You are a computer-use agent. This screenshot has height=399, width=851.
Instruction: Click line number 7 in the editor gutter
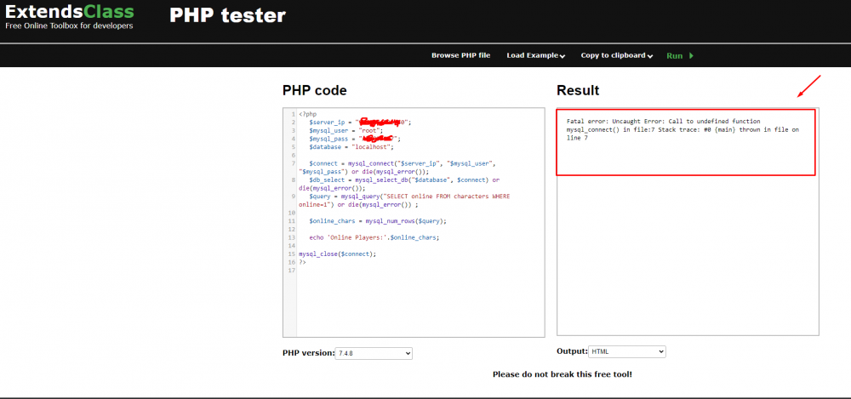tap(293, 162)
